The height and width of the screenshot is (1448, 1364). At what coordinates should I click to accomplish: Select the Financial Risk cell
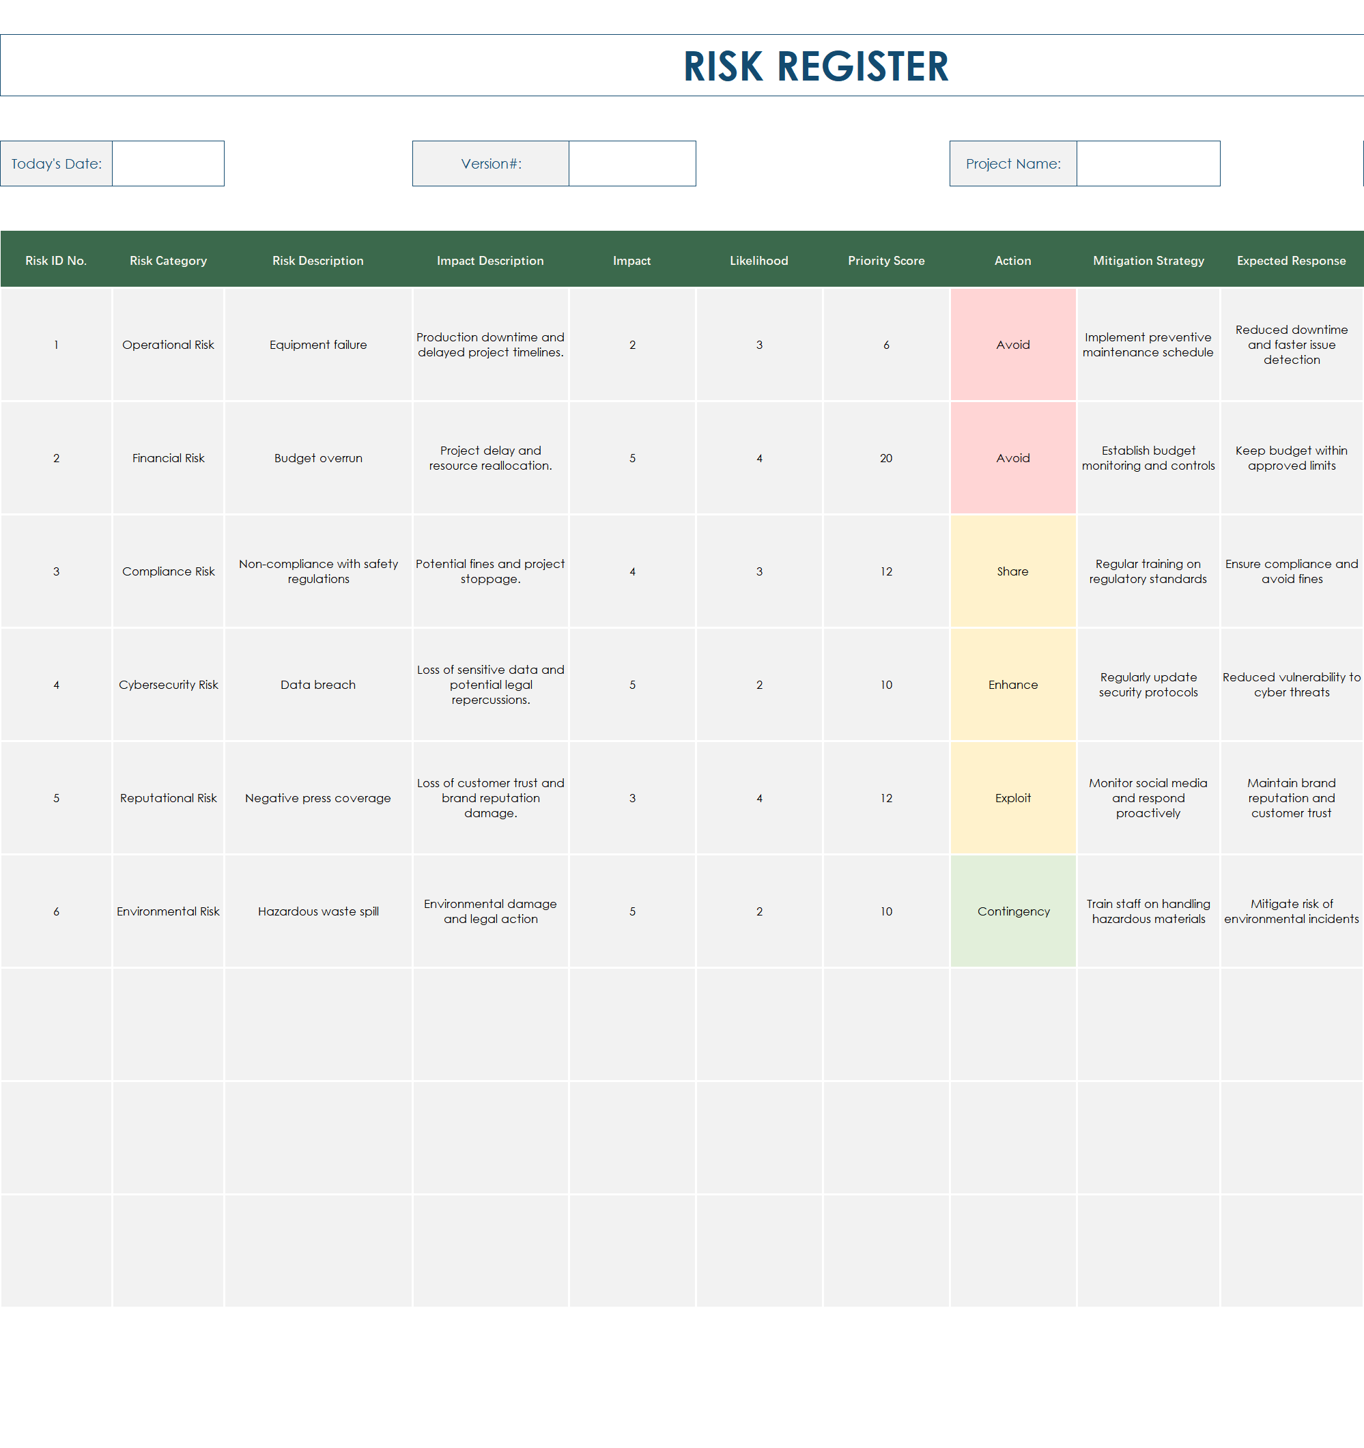pos(168,458)
